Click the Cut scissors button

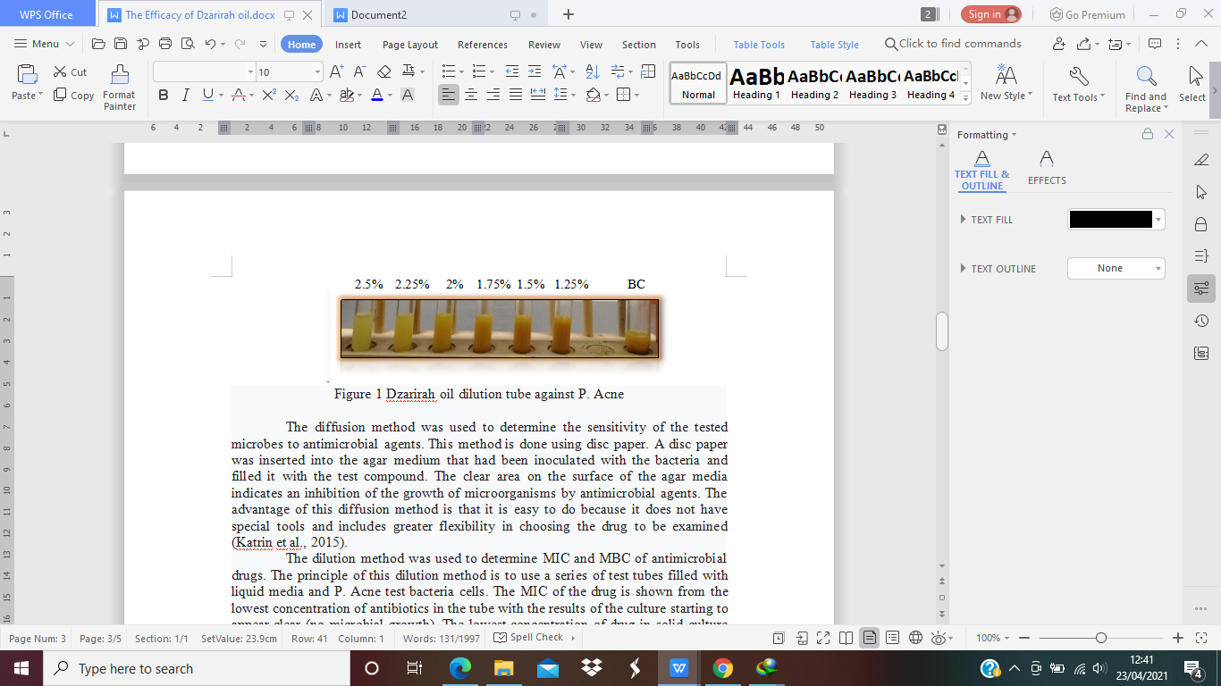click(x=71, y=72)
